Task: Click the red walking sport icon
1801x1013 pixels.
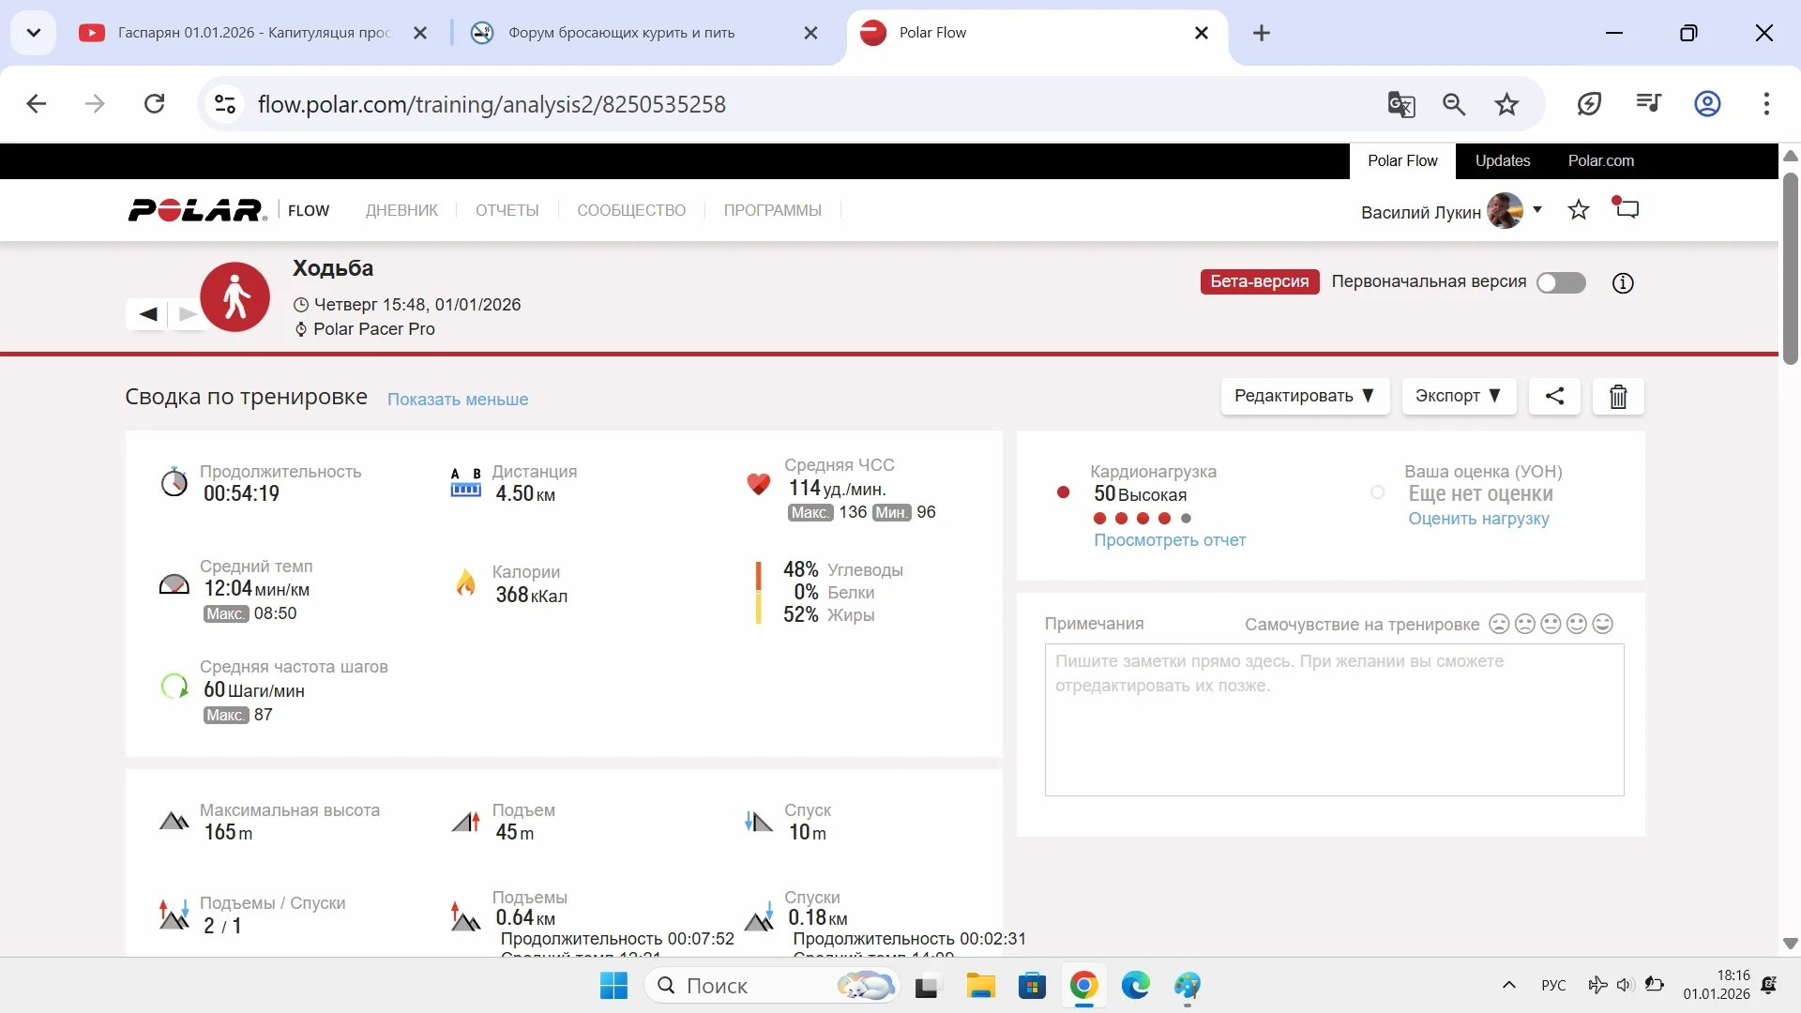Action: coord(235,297)
